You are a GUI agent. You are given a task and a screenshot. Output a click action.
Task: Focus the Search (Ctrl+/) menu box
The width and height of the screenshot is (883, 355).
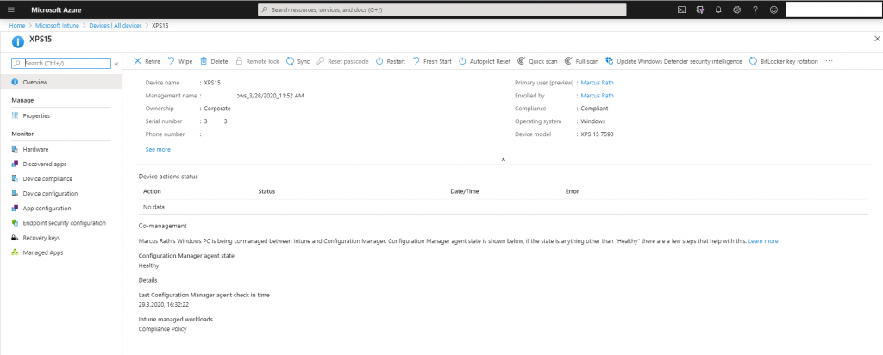61,64
